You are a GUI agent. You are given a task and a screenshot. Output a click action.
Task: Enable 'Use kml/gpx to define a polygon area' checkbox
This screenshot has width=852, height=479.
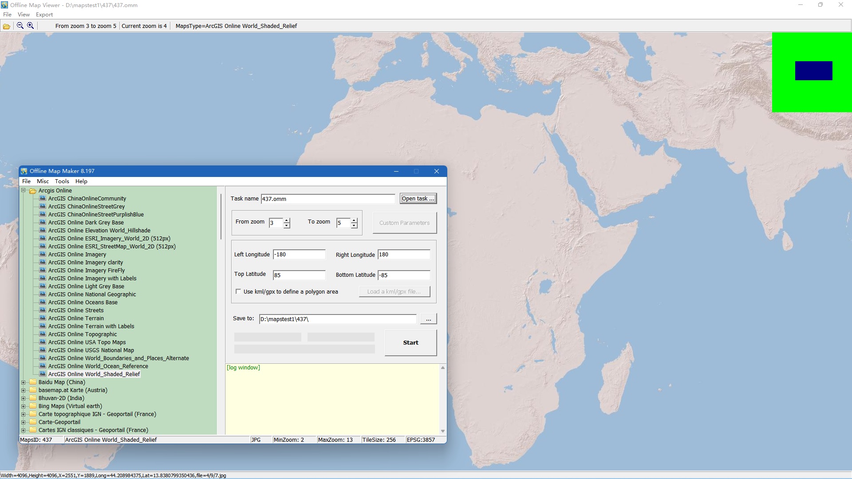(x=238, y=291)
